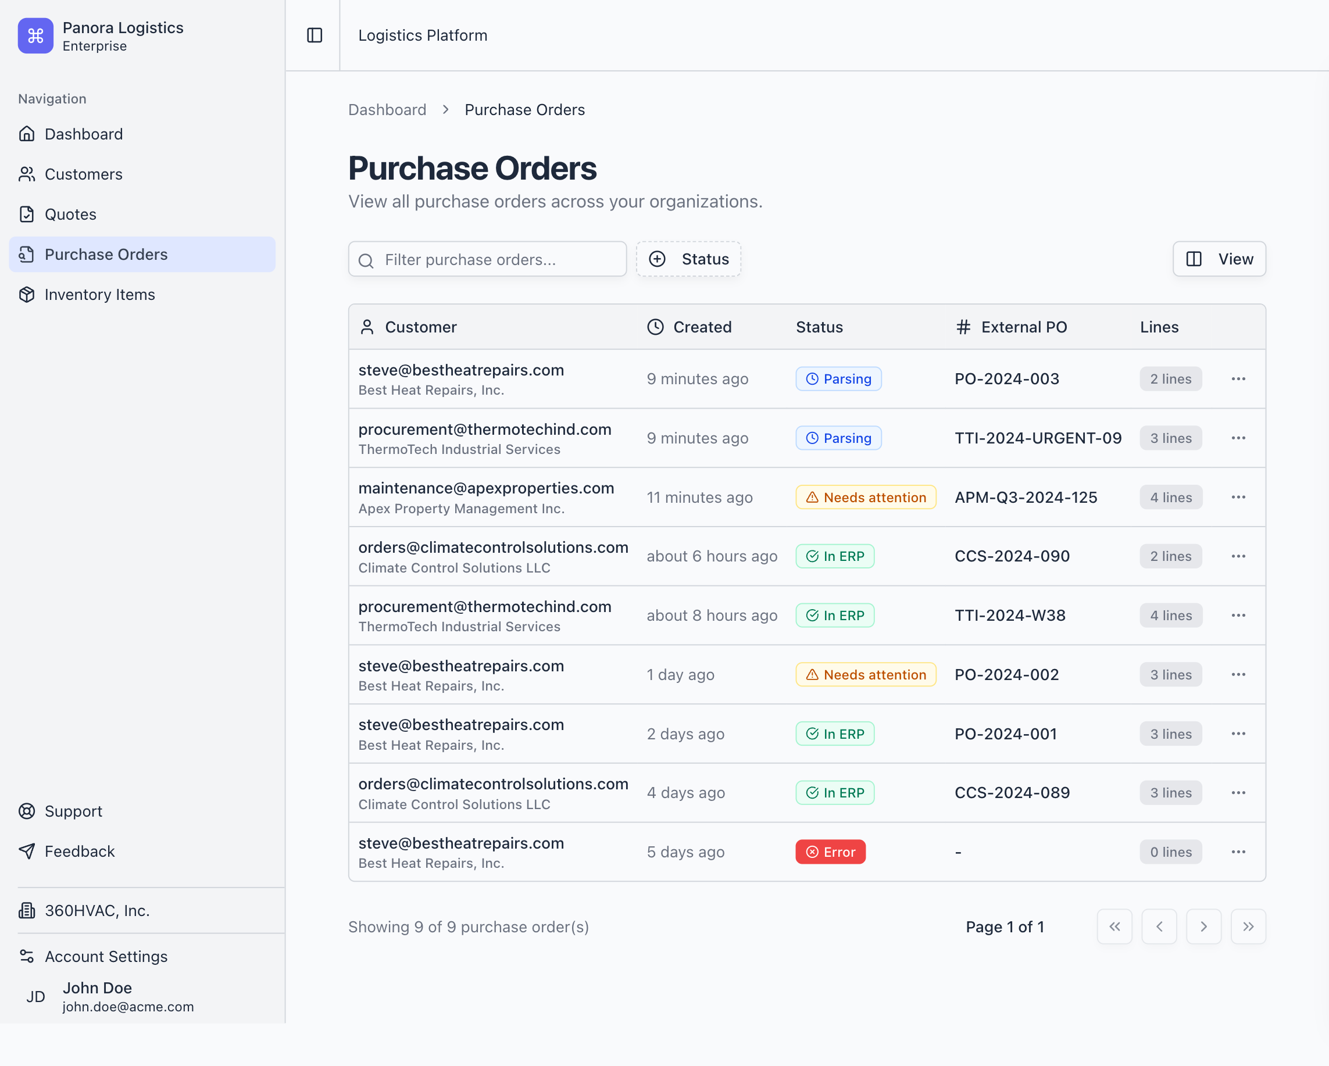1329x1066 pixels.
Task: Open row actions menu for APM-Q3-2024-125
Action: tap(1238, 498)
